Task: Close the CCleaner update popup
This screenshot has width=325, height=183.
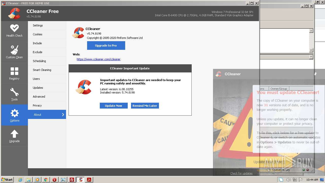Action: pos(315,74)
